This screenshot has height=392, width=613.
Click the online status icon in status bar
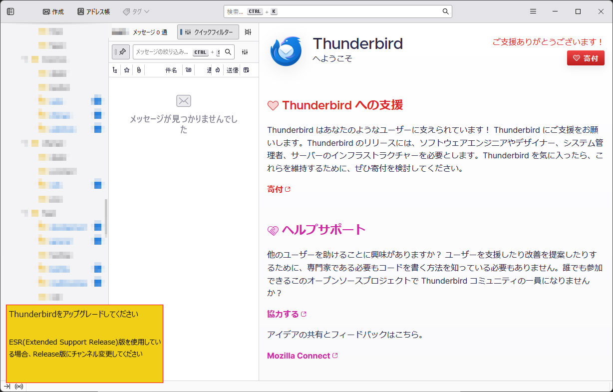click(x=19, y=387)
